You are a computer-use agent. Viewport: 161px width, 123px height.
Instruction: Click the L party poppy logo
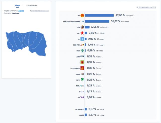[82, 62]
